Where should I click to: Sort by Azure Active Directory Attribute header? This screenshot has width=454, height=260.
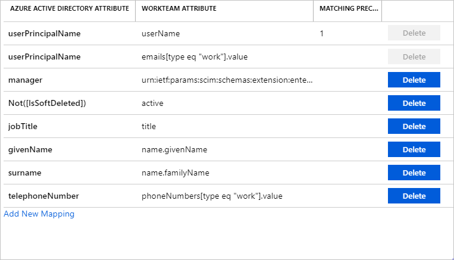click(x=70, y=8)
